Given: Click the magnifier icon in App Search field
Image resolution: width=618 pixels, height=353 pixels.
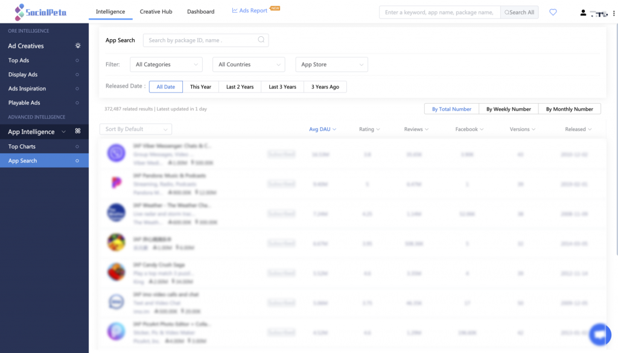Looking at the screenshot, I should pyautogui.click(x=261, y=40).
